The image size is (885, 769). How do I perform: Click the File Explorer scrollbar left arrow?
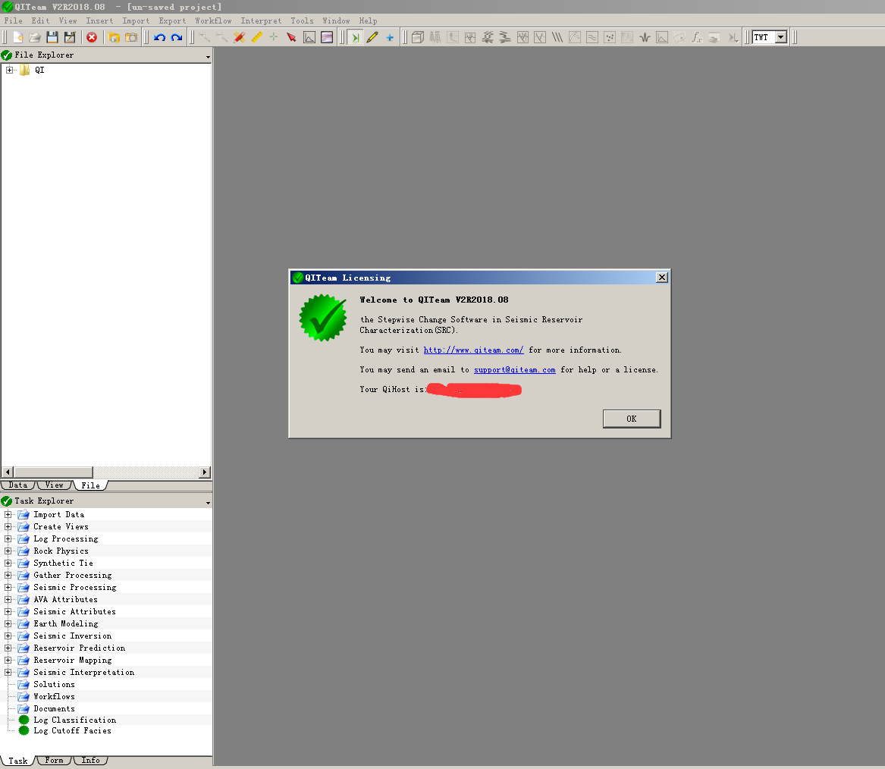point(8,472)
